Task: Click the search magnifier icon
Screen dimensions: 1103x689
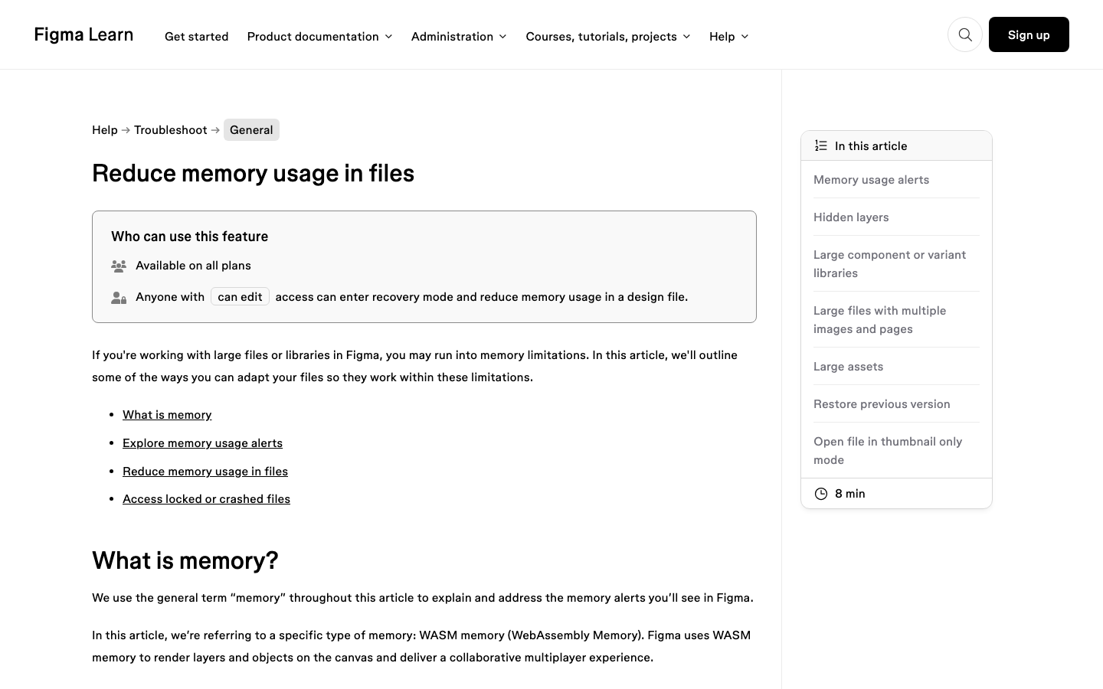Action: (965, 34)
